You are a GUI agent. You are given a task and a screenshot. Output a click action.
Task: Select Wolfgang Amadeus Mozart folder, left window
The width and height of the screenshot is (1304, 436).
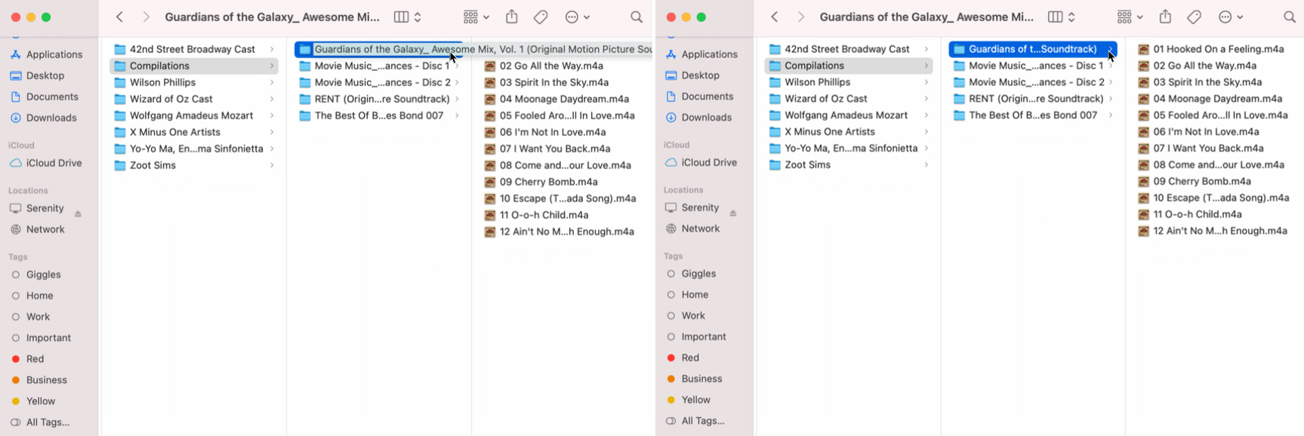coord(194,115)
